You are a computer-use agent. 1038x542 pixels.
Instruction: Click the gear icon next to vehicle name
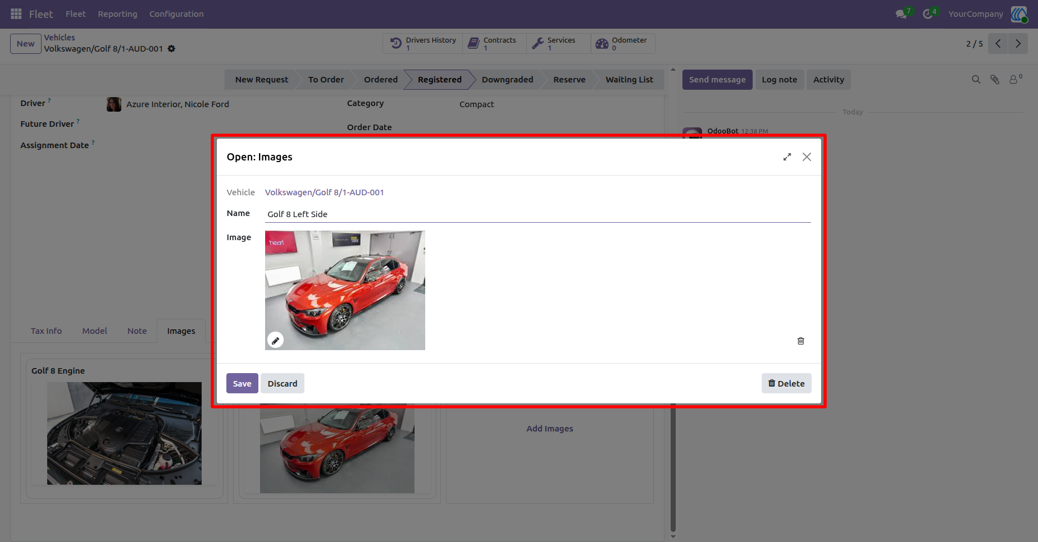coord(171,49)
